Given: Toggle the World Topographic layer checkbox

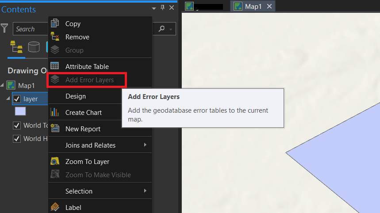Looking at the screenshot, I should tap(17, 125).
